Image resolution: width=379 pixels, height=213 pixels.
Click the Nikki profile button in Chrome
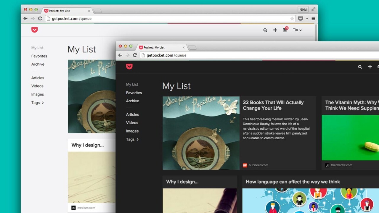[x=303, y=9]
